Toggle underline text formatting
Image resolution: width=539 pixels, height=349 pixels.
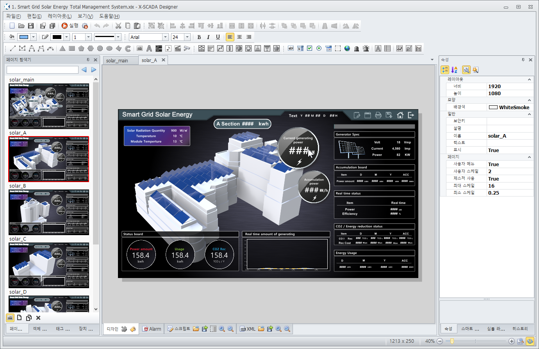[x=218, y=37]
